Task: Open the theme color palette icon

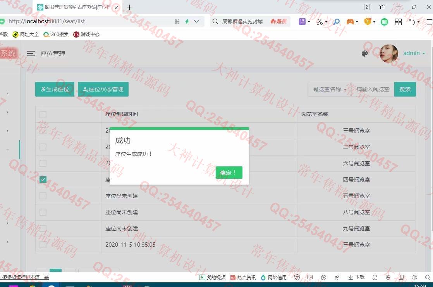Action: (365, 54)
